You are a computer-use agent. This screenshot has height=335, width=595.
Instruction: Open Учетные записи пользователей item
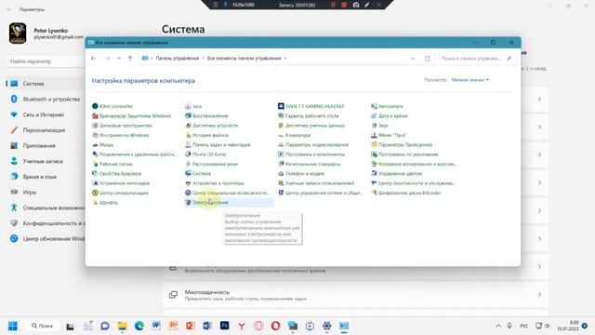coord(316,183)
